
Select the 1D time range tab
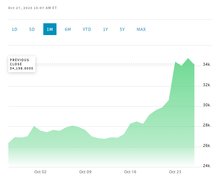[15, 30]
